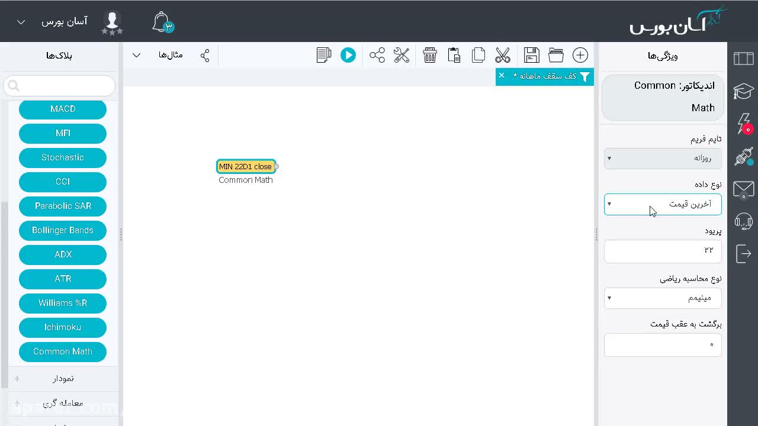Click the user avatar icon

pos(112,22)
